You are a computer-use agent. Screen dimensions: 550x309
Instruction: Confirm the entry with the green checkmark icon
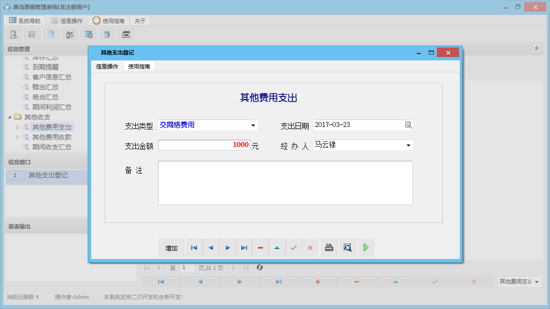pos(294,247)
